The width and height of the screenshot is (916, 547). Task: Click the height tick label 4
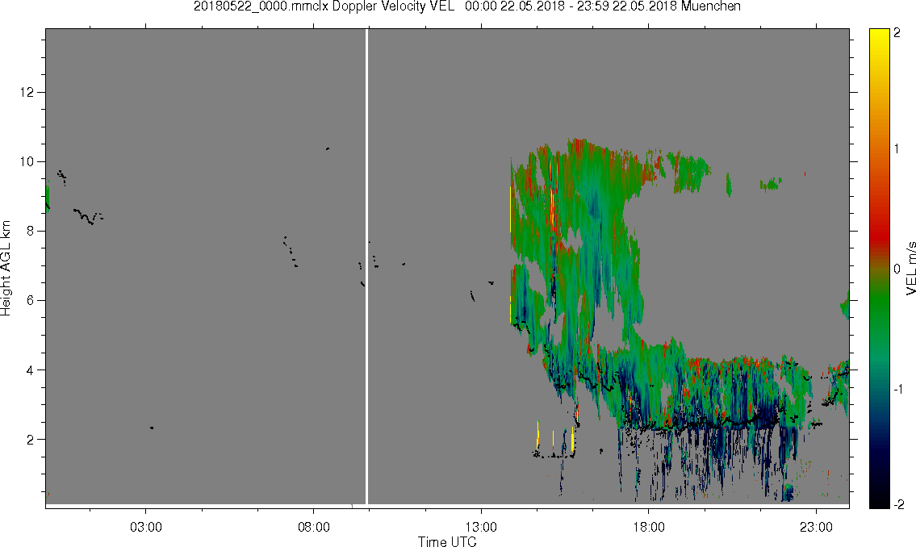[30, 370]
